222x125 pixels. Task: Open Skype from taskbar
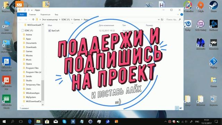[x=64, y=122]
